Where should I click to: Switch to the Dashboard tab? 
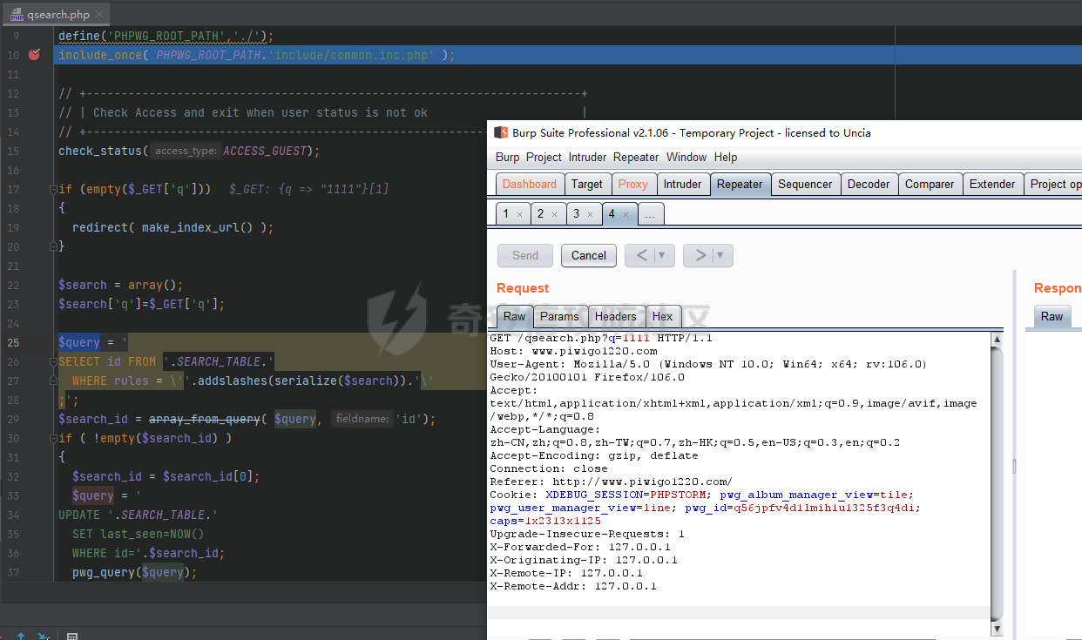pyautogui.click(x=529, y=184)
